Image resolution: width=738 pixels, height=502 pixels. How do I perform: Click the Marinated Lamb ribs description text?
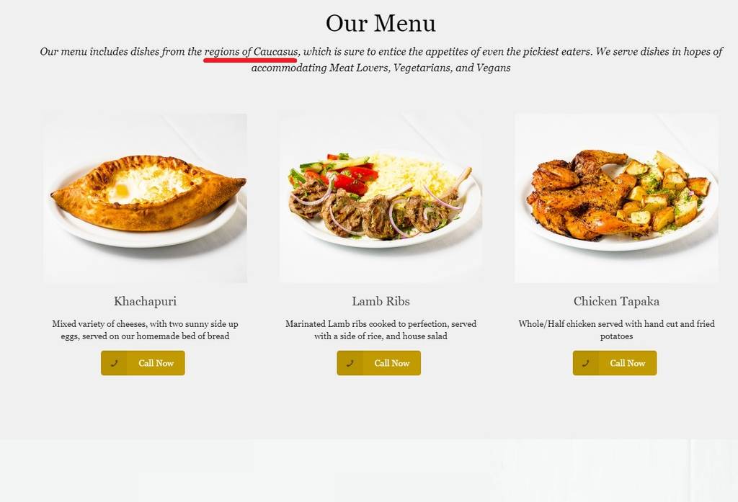[381, 330]
